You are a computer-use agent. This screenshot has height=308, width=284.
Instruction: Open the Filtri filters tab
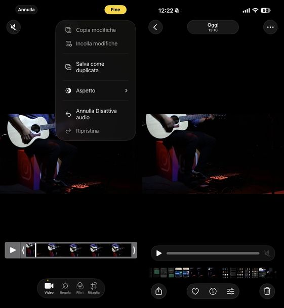tap(80, 288)
